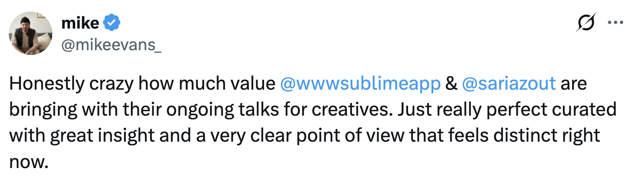Click "now." at the tweet's end
This screenshot has width=636, height=188.
[x=28, y=162]
